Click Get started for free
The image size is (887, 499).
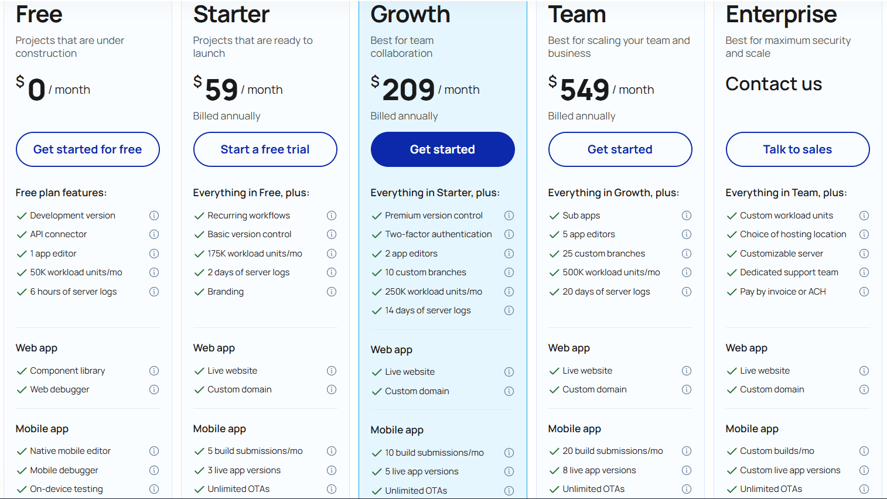[x=87, y=149]
